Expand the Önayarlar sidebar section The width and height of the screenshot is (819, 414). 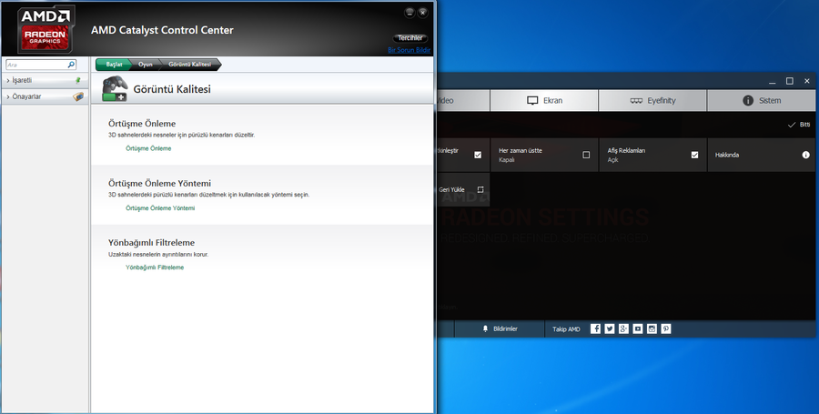click(x=45, y=96)
